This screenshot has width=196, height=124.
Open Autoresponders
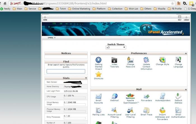(x=163, y=97)
